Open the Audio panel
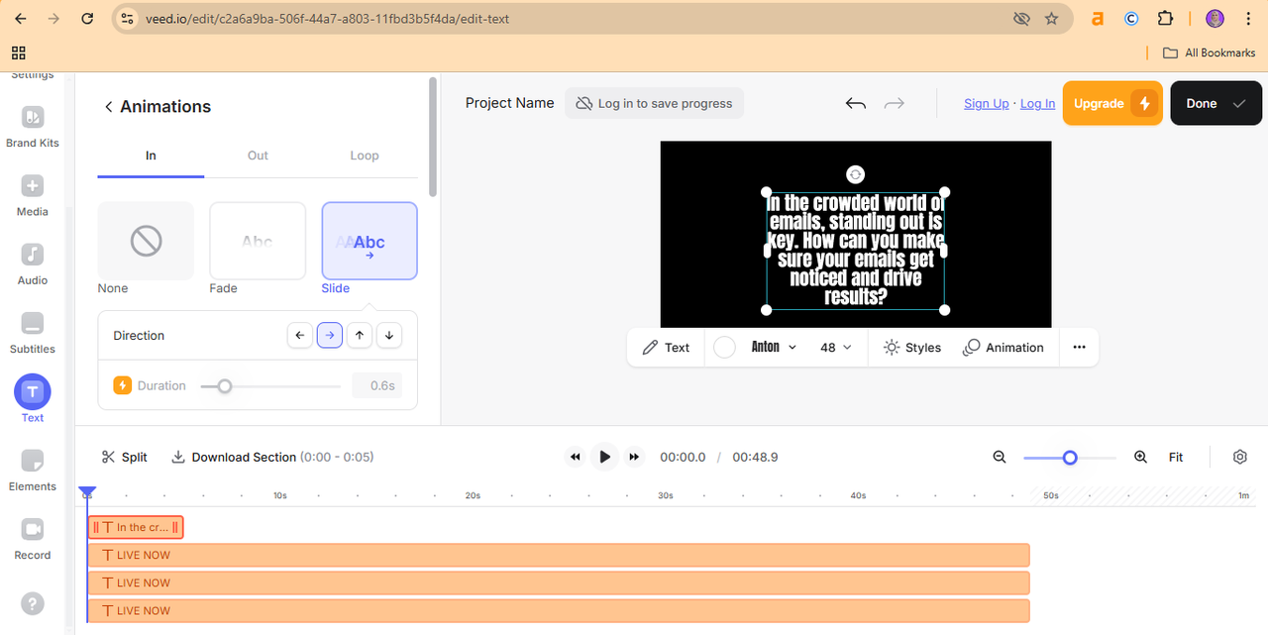The width and height of the screenshot is (1268, 635). click(33, 264)
